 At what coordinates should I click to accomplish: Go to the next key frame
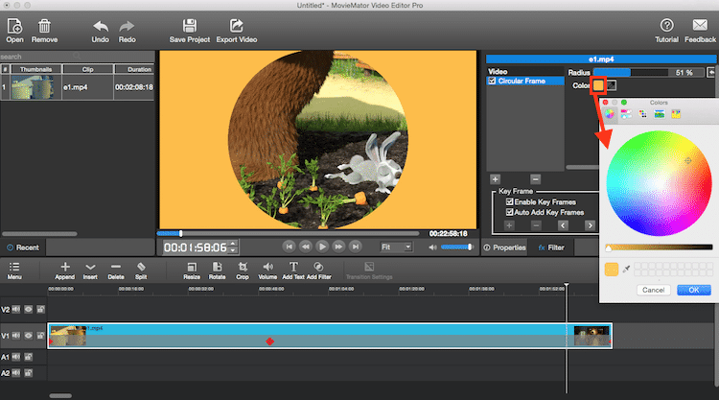[x=590, y=225]
